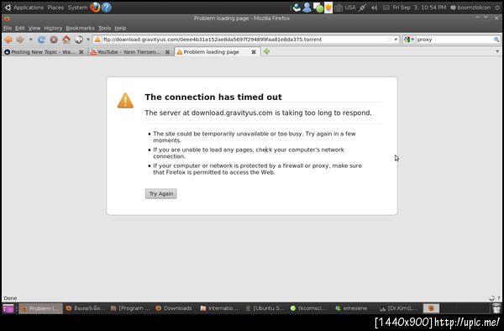Open the volume speaker icon
Screen dimensions: 504x331
point(374,8)
